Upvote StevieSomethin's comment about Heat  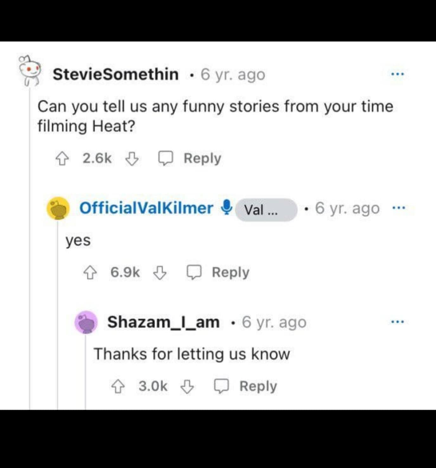(62, 159)
